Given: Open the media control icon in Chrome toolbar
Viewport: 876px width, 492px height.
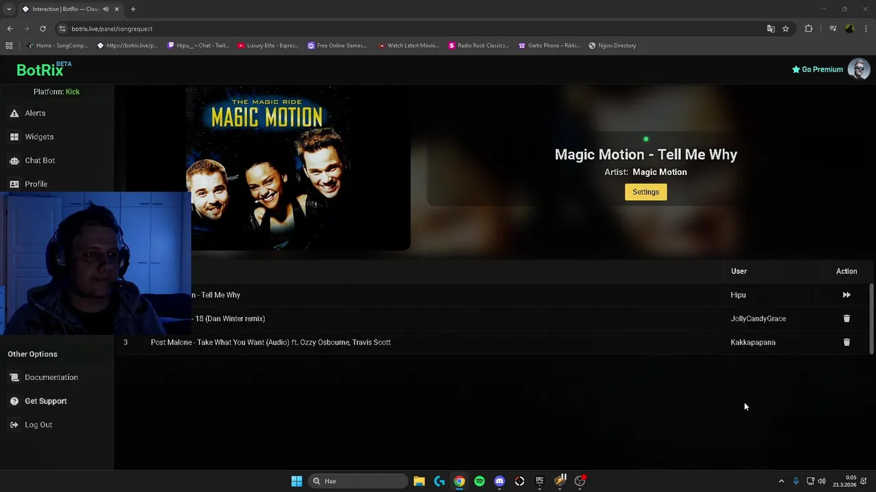Looking at the screenshot, I should 832,29.
